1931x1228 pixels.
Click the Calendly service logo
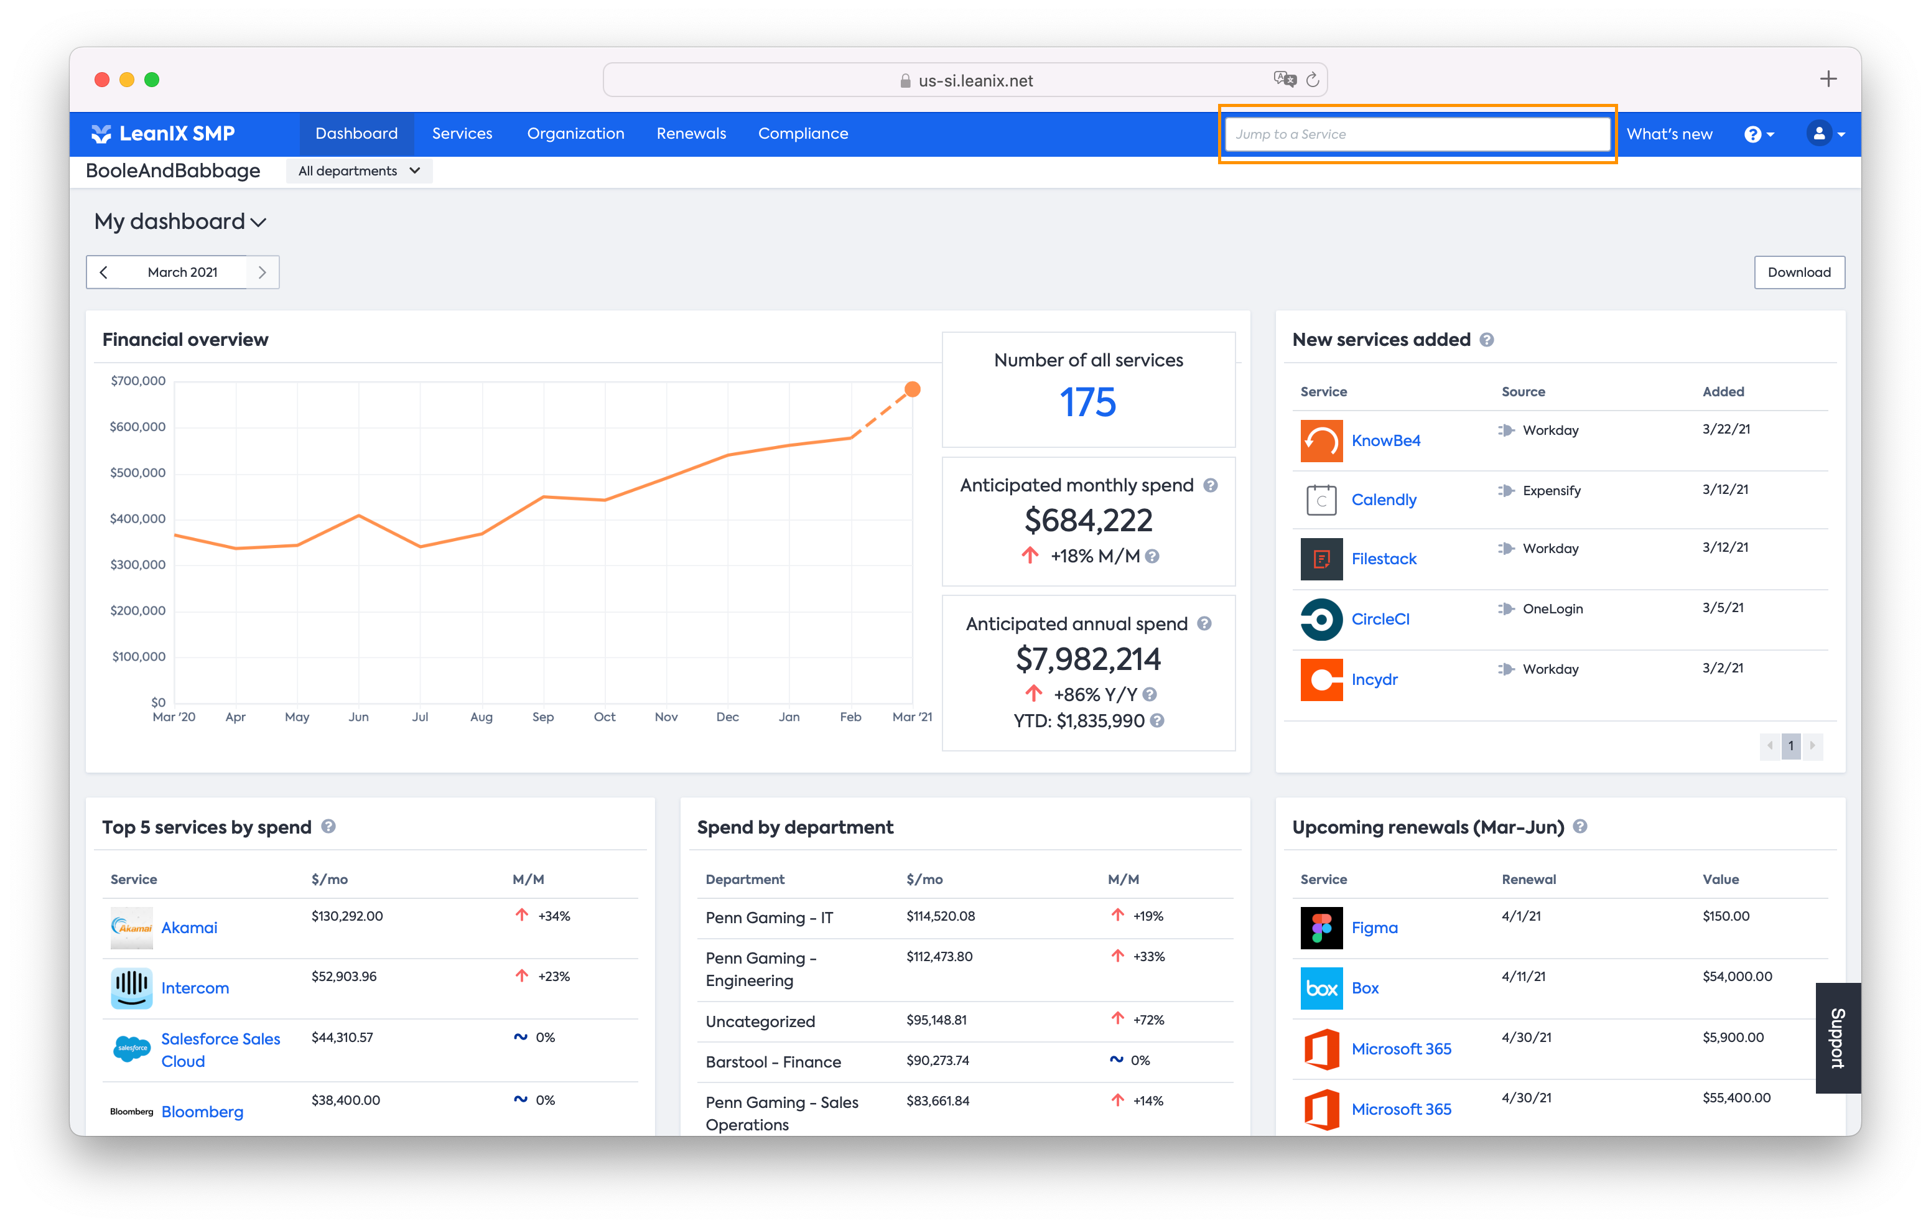coord(1321,500)
